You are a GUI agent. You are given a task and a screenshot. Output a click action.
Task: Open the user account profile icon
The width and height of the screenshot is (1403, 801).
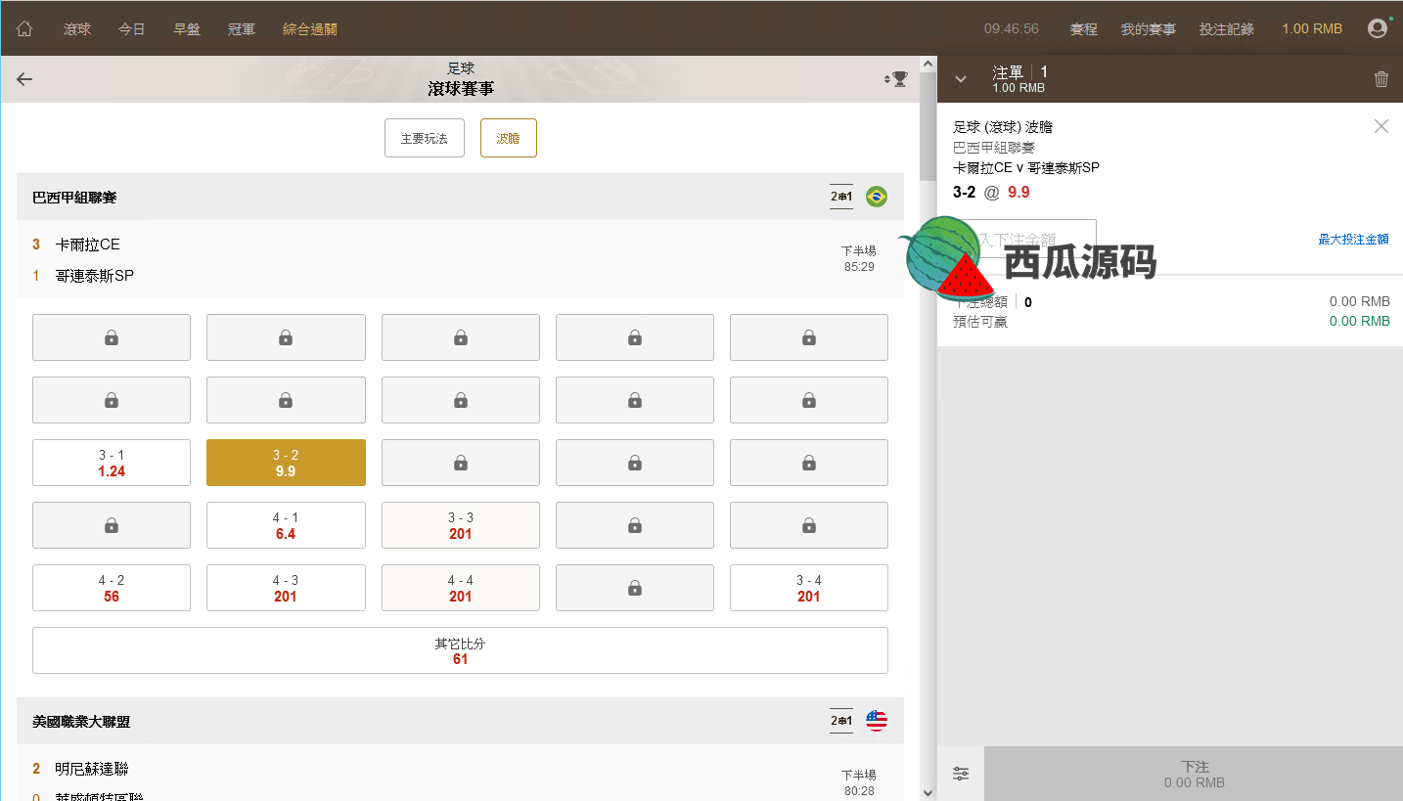coord(1378,28)
